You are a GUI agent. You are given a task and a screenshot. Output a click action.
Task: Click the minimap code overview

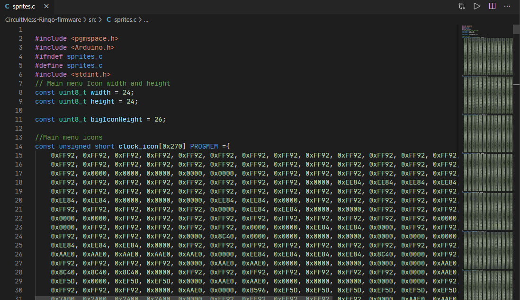click(x=487, y=162)
